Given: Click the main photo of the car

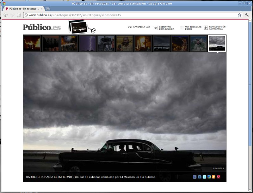Looking at the screenshot, I should point(125,112).
